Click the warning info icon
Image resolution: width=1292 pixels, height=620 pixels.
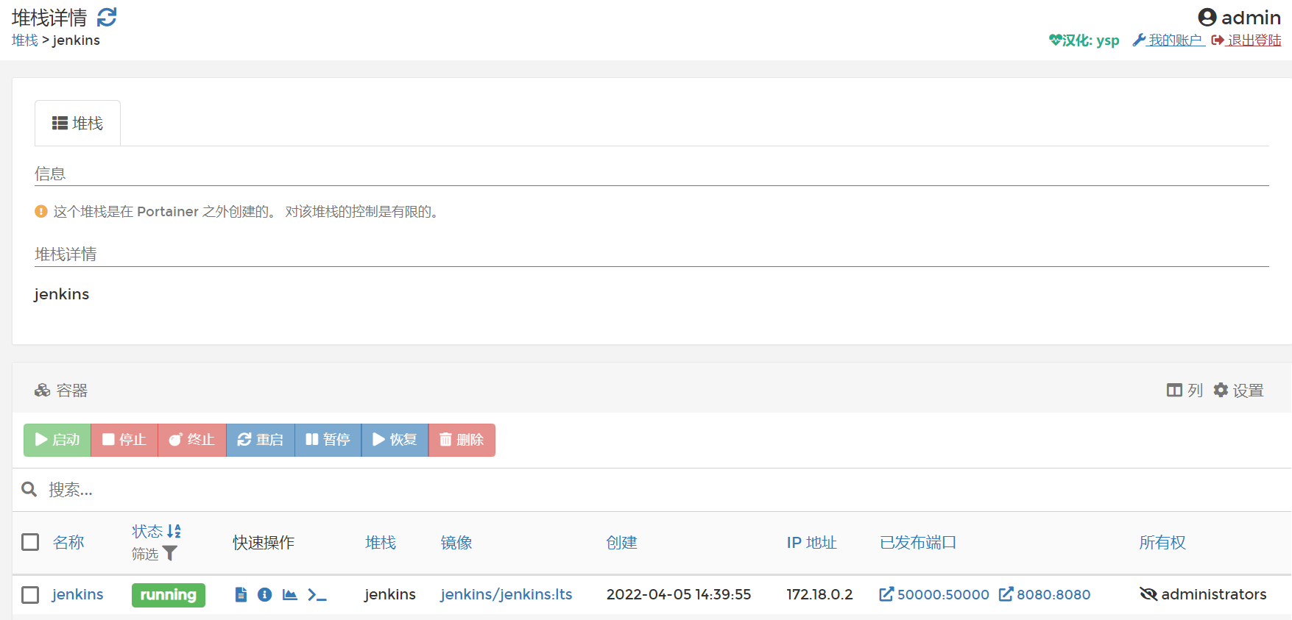[41, 211]
